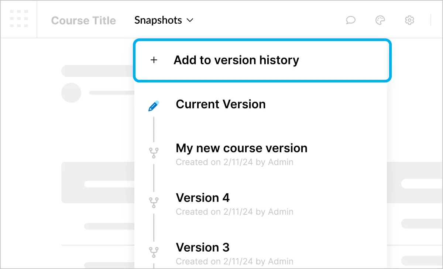
Task: Open the settings gear icon
Action: (x=409, y=20)
